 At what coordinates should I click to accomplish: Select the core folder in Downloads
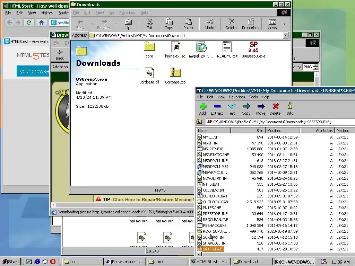click(x=149, y=50)
